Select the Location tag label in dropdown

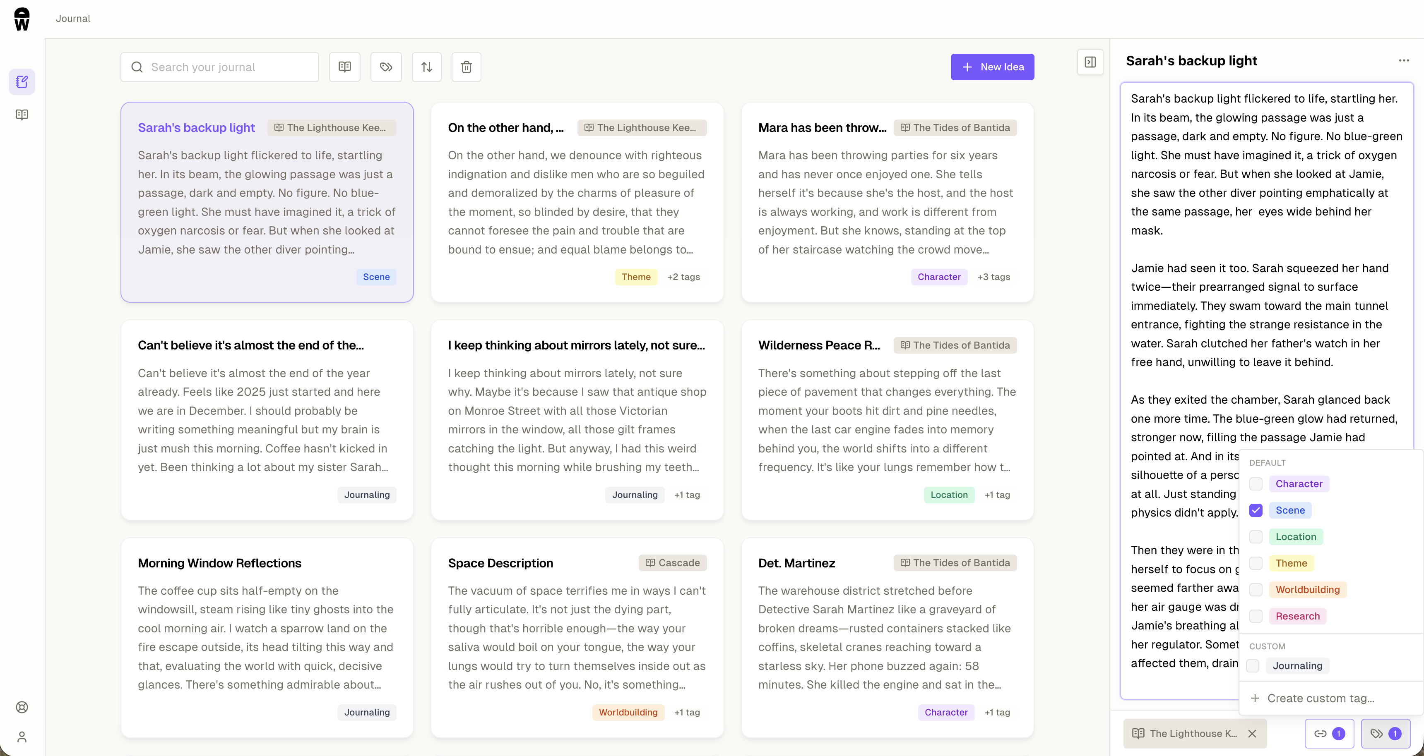pyautogui.click(x=1296, y=537)
